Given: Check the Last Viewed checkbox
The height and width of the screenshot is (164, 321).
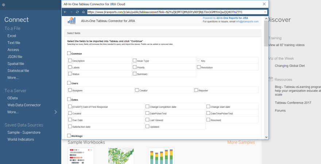Looking at the screenshot, I should 147,120.
